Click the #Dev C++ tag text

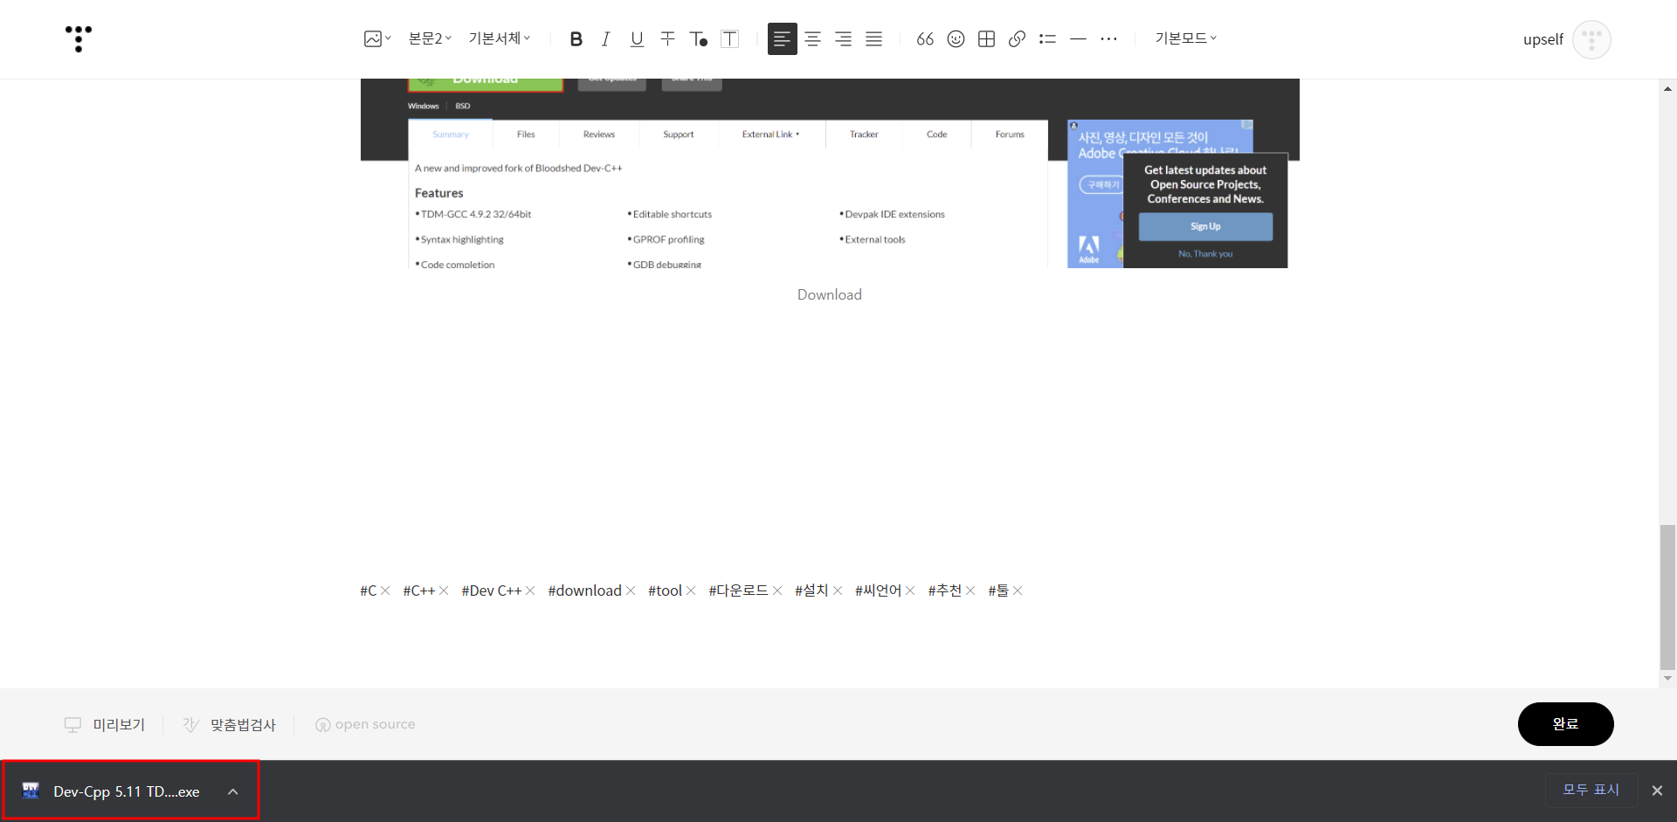click(x=491, y=591)
